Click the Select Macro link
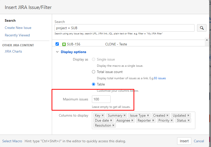211x147 pixels. [12, 141]
